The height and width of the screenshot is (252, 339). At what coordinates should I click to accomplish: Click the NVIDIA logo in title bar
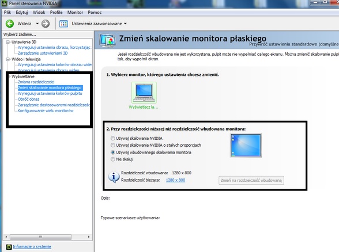pyautogui.click(x=4, y=3)
